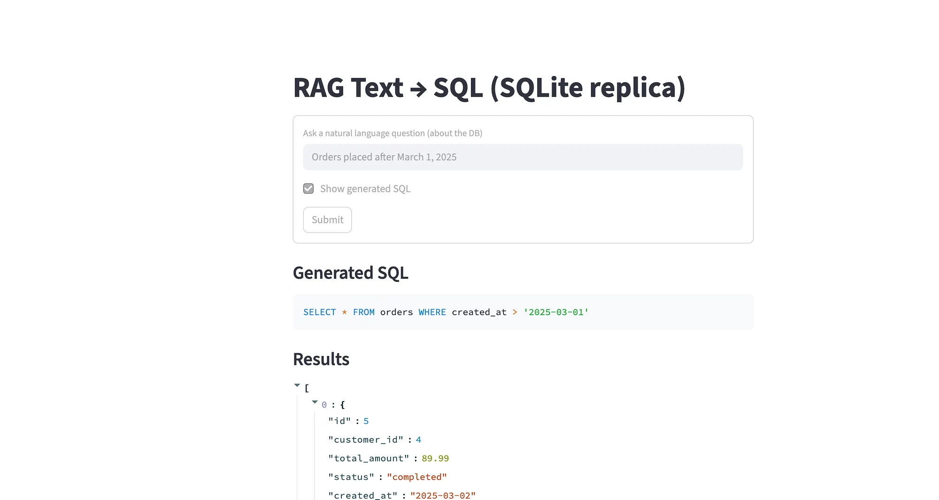Click the Show generated SQL label text
Viewport: 939px width, 500px height.
click(365, 189)
